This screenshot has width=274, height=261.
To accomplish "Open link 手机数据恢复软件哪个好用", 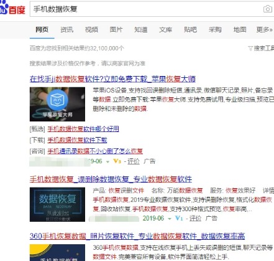I will click(x=83, y=129).
